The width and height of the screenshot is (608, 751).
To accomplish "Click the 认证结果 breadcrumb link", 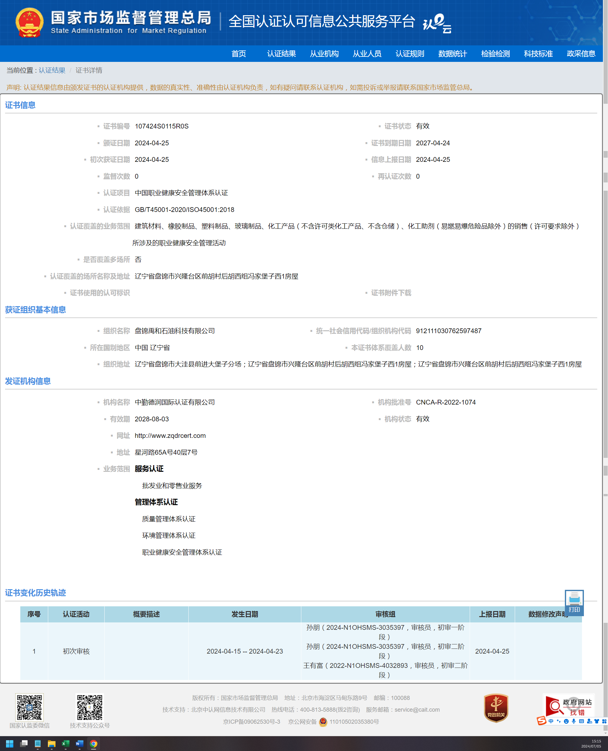I will (52, 70).
